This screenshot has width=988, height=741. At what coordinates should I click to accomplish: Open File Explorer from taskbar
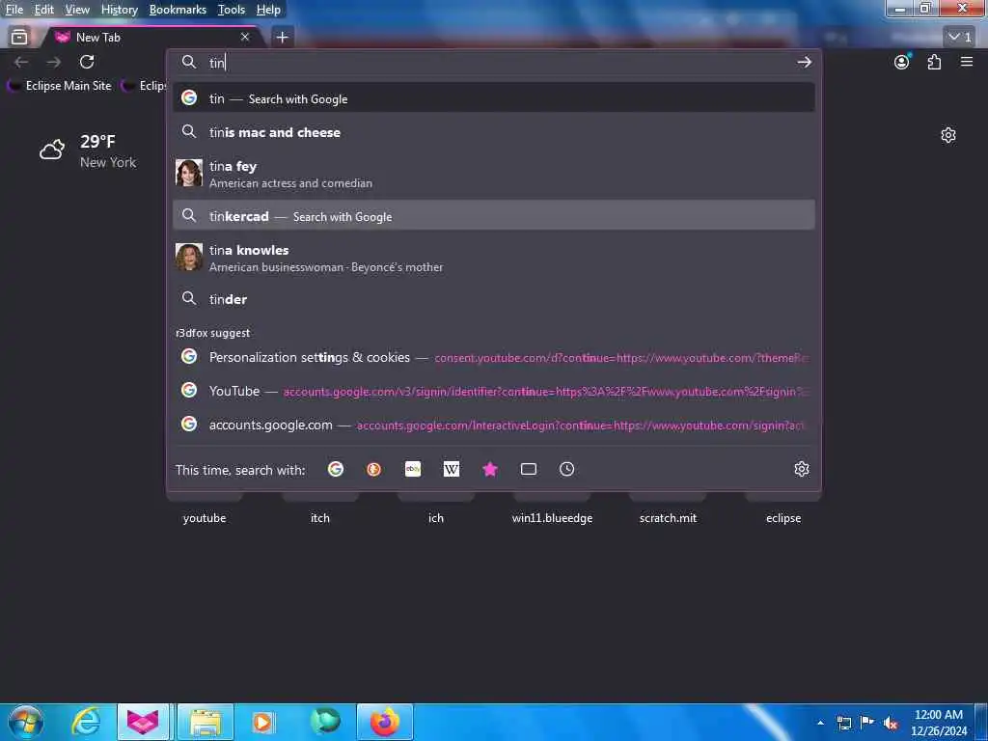[206, 722]
